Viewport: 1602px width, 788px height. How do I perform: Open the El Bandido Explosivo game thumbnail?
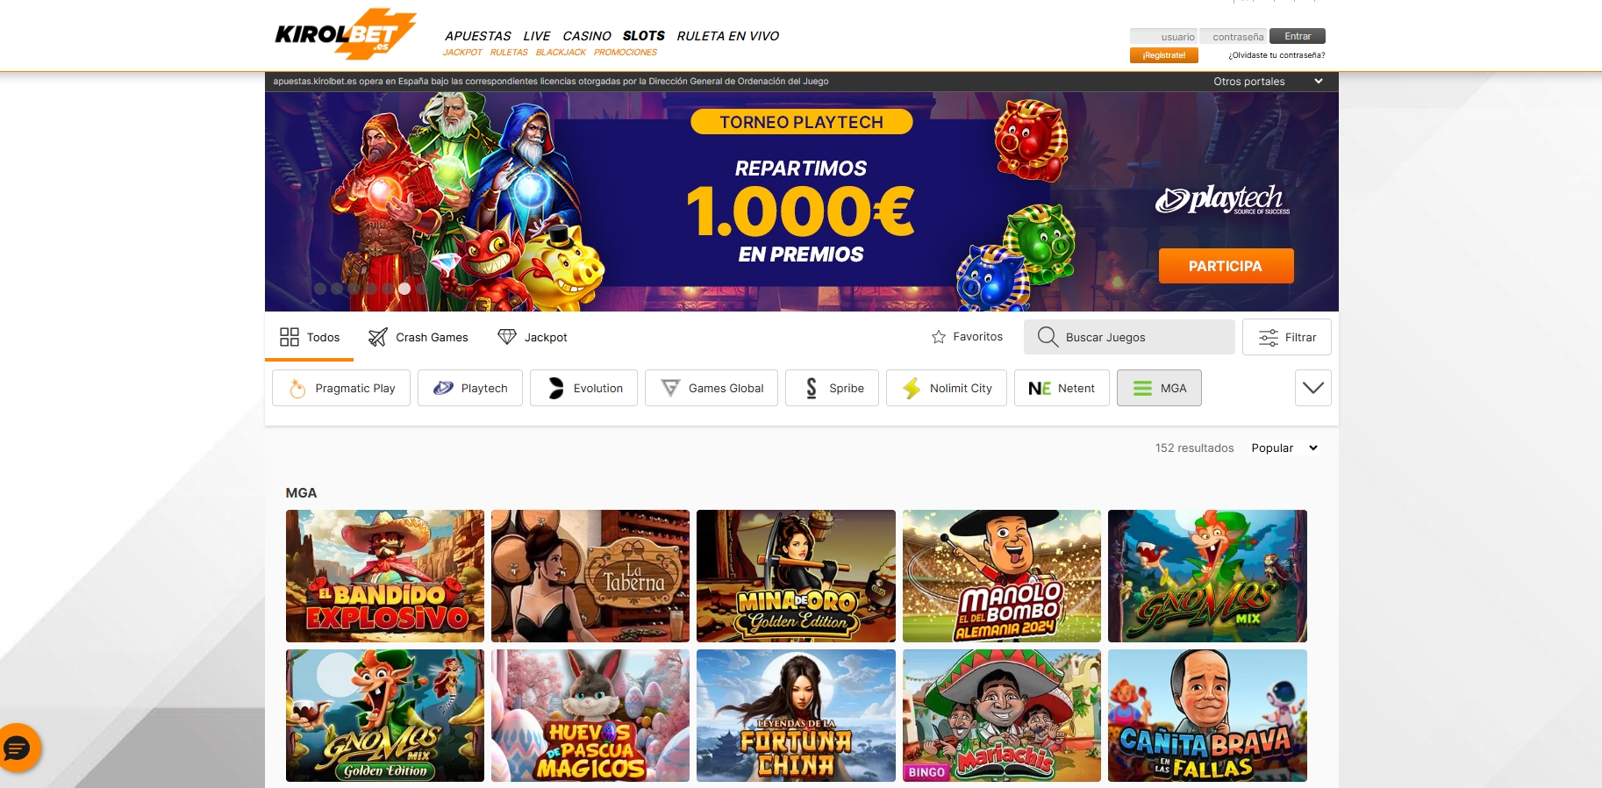(385, 576)
